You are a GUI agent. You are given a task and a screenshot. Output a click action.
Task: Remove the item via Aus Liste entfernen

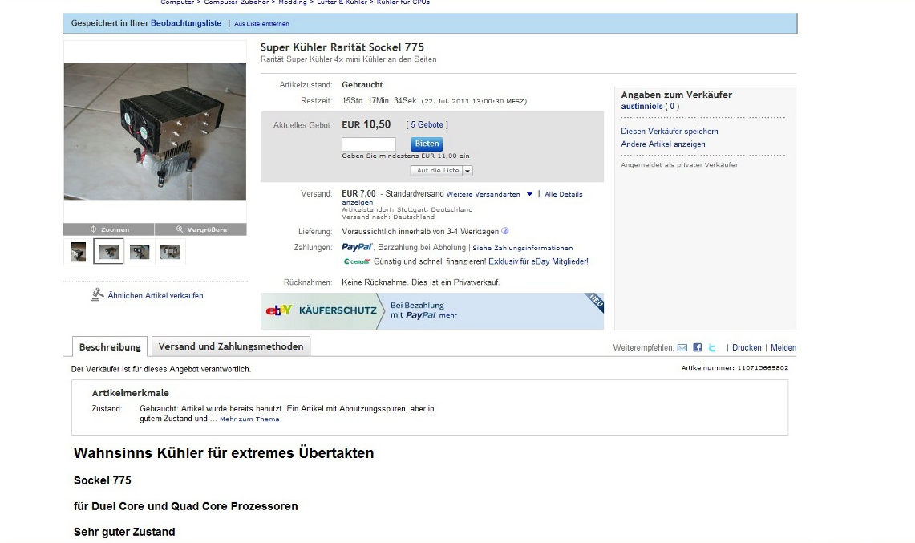click(x=261, y=24)
